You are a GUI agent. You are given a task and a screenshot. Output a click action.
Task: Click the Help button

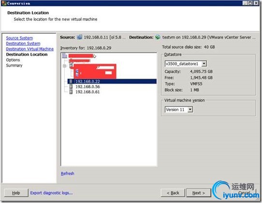click(16, 193)
